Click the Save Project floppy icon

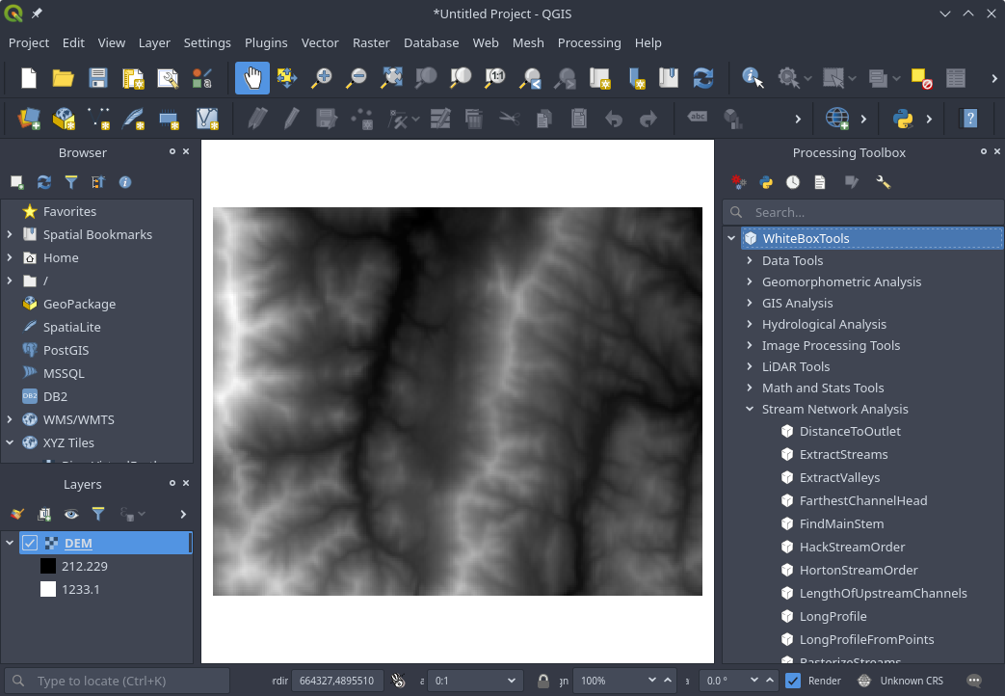pyautogui.click(x=97, y=78)
